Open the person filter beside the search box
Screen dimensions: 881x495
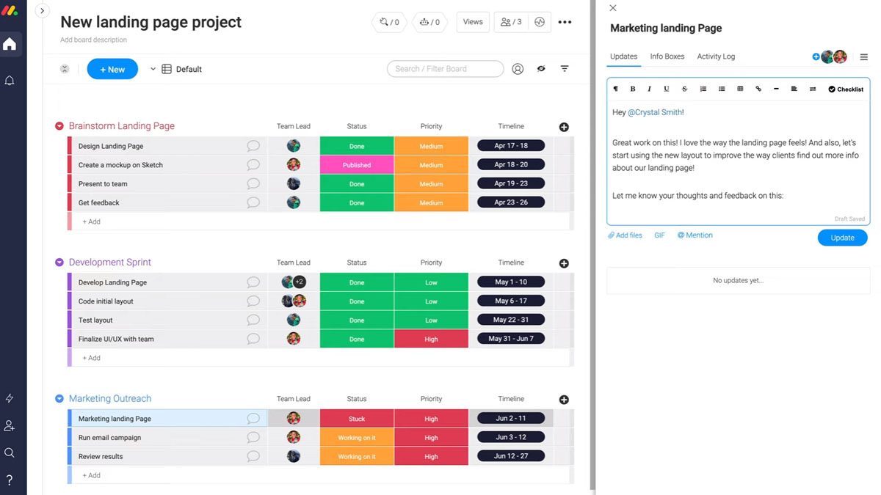coord(518,68)
